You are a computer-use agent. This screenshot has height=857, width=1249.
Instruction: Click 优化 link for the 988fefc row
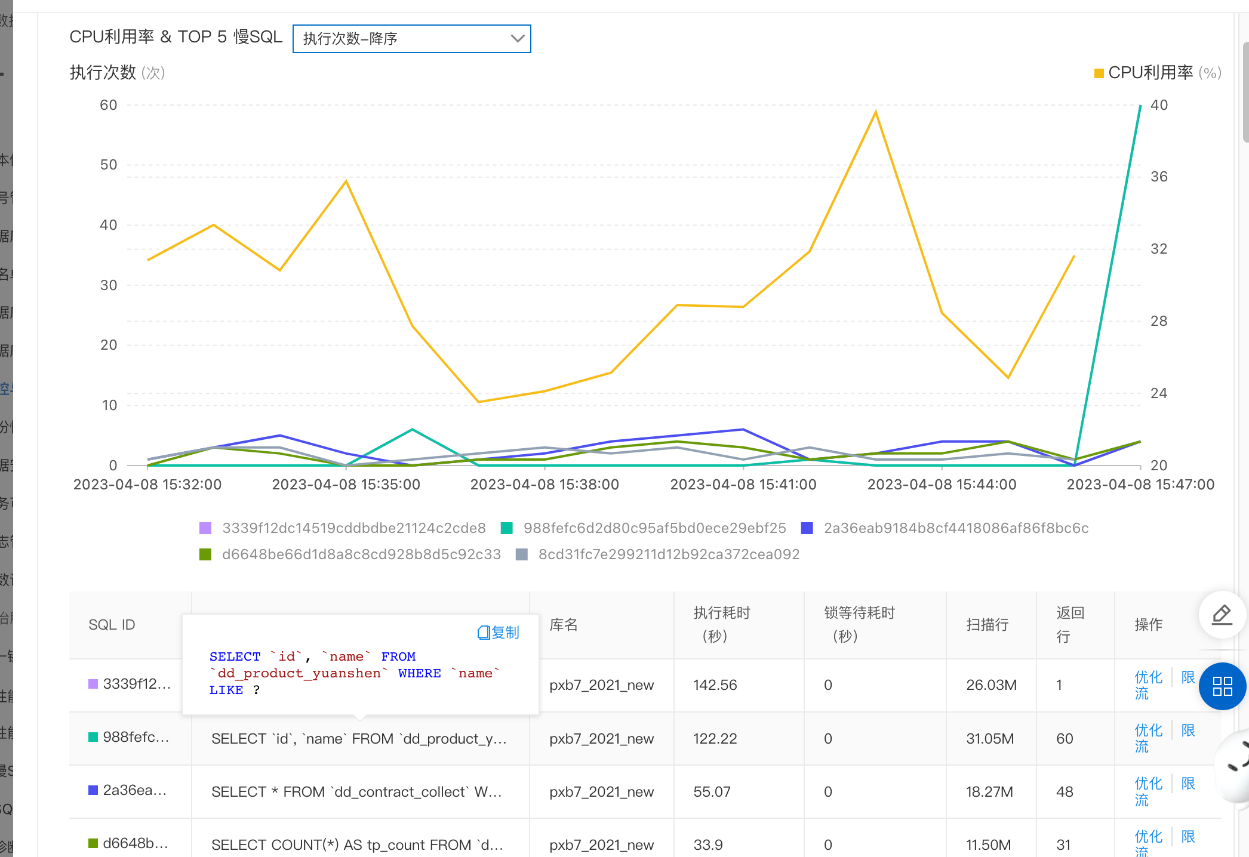click(x=1148, y=730)
